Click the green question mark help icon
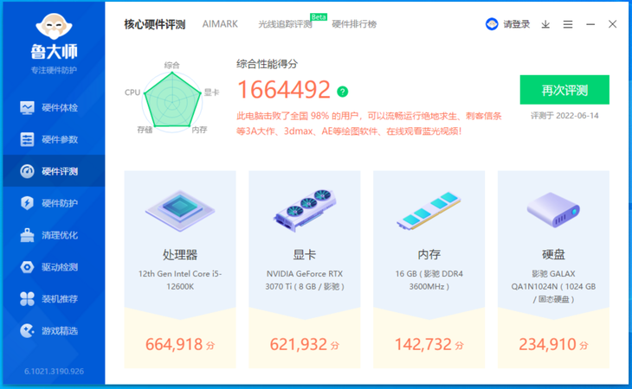The height and width of the screenshot is (389, 632). pos(342,92)
